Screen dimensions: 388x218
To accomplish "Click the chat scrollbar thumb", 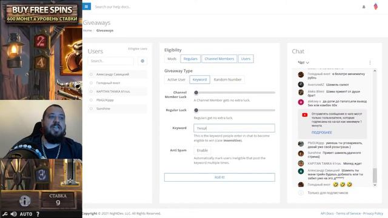I will 375,175.
